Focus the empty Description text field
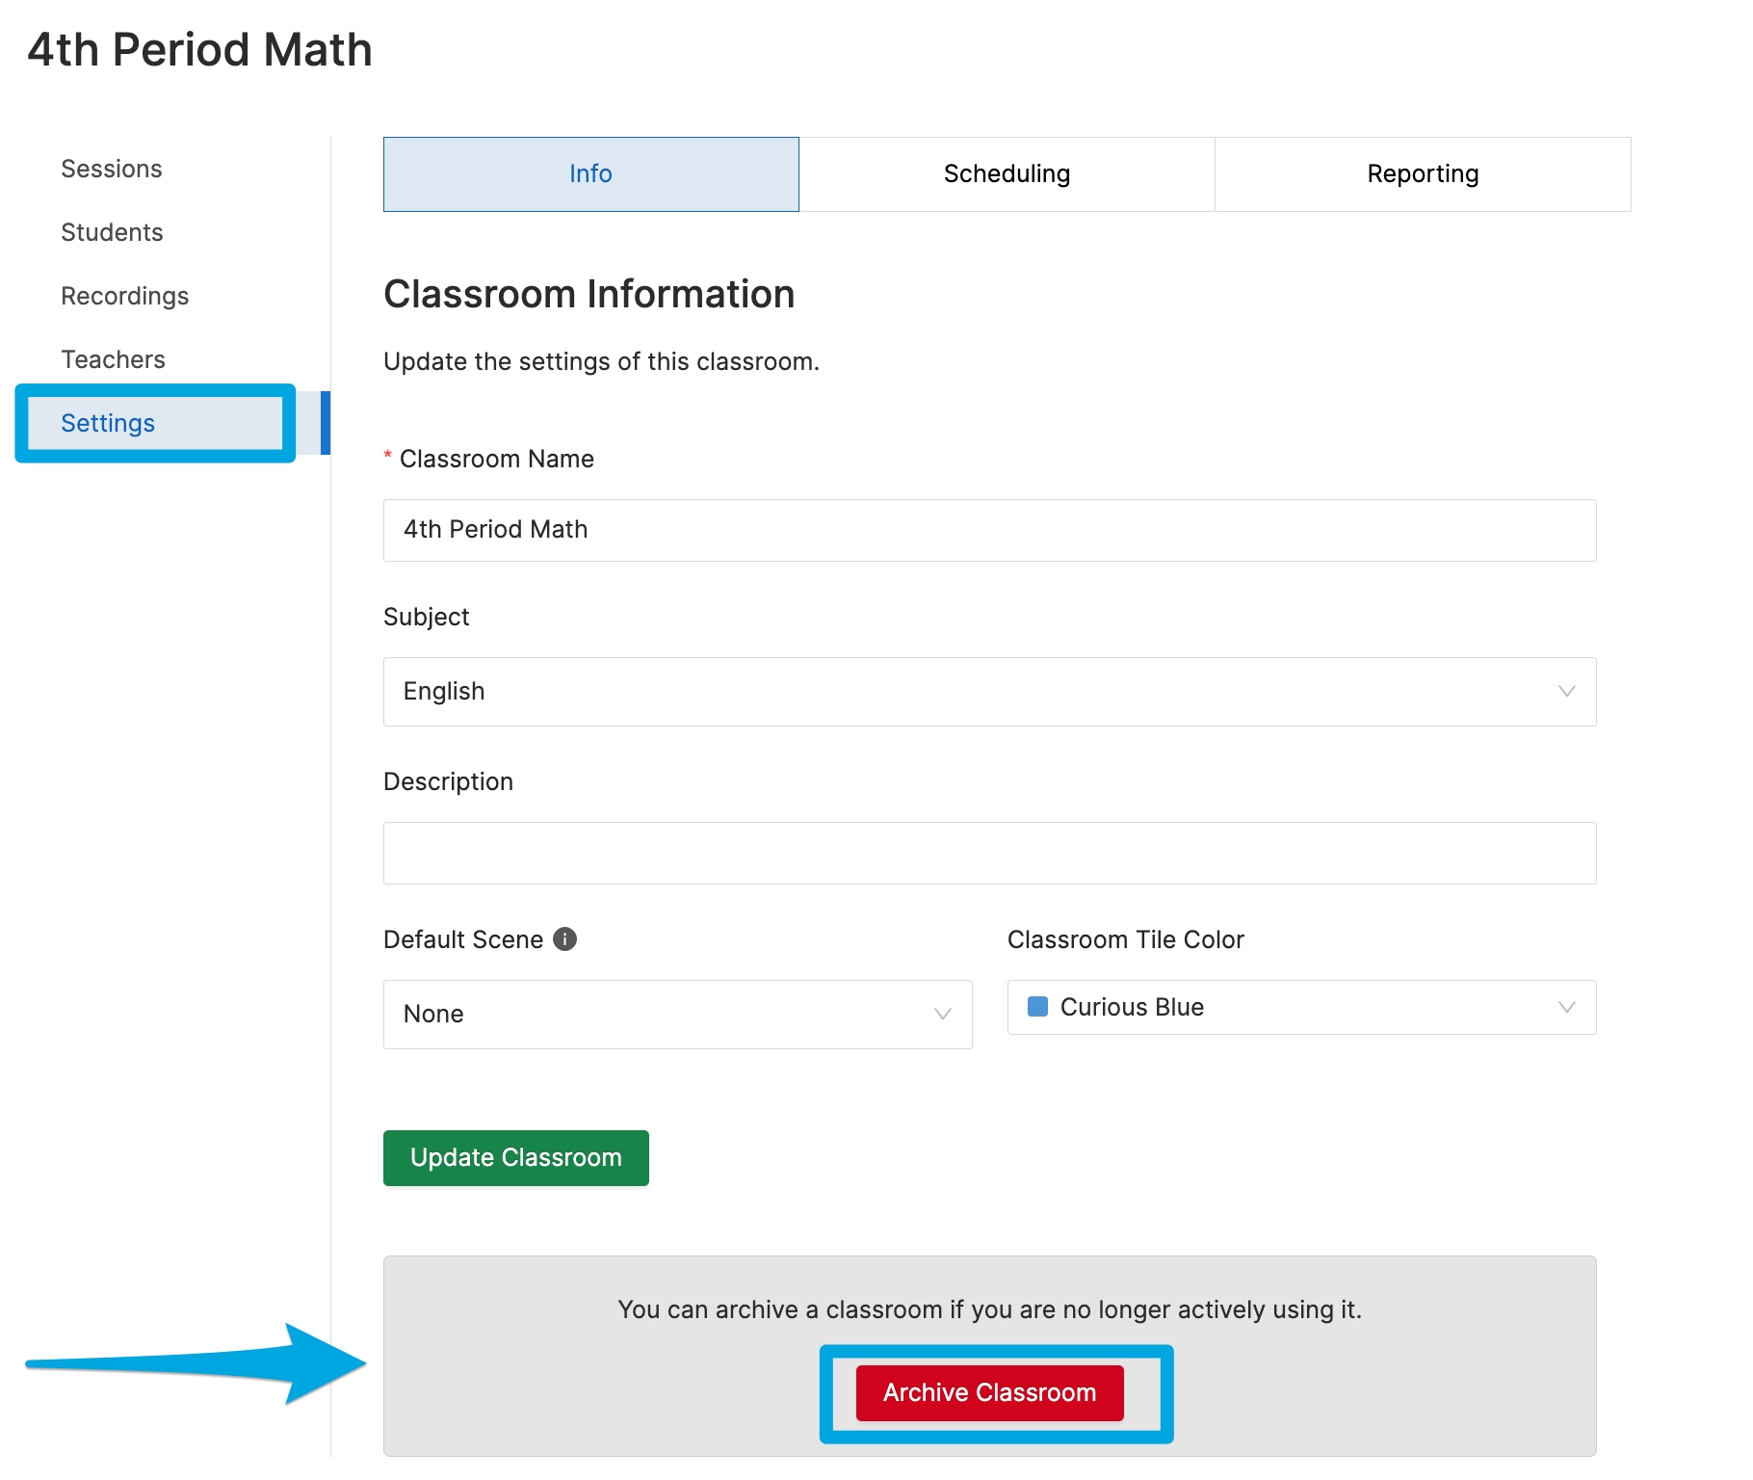 (x=989, y=853)
